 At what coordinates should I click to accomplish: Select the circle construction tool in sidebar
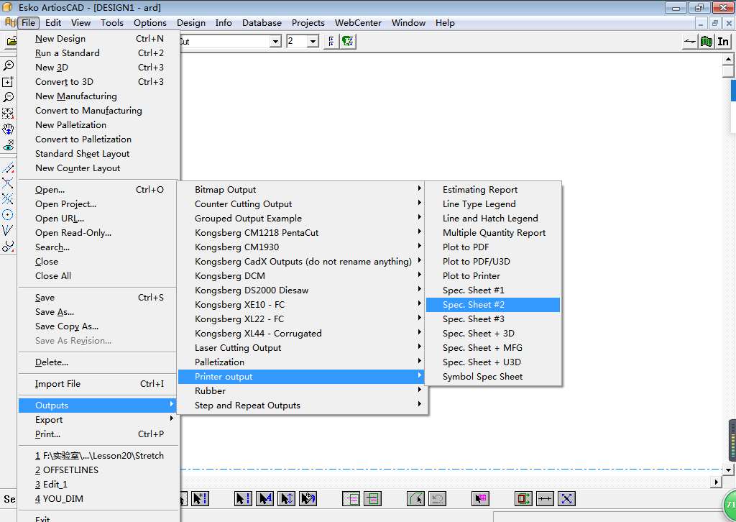tap(8, 214)
